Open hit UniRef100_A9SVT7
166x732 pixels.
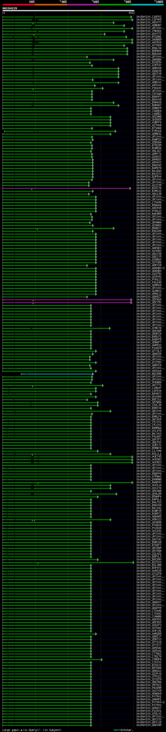[x=149, y=22]
